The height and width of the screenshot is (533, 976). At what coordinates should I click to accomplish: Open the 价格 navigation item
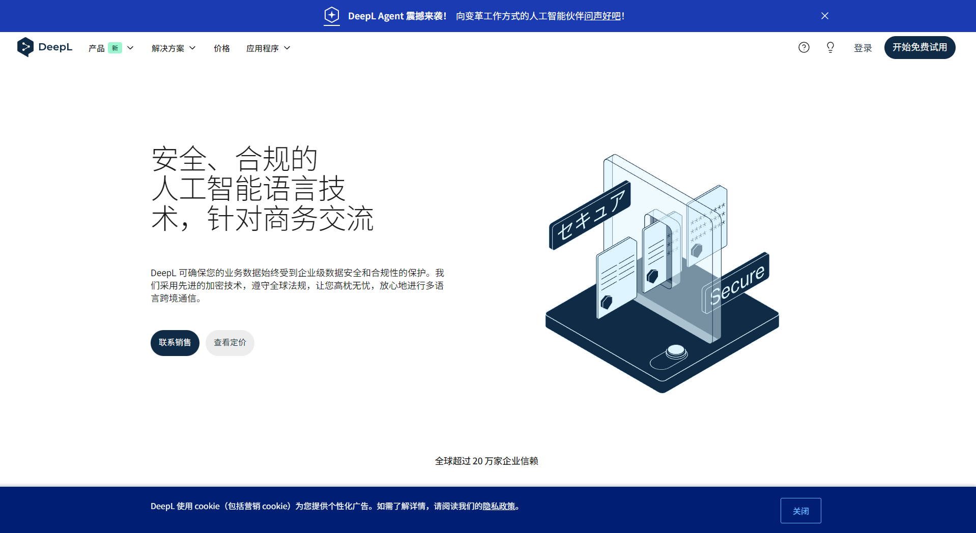(x=221, y=48)
